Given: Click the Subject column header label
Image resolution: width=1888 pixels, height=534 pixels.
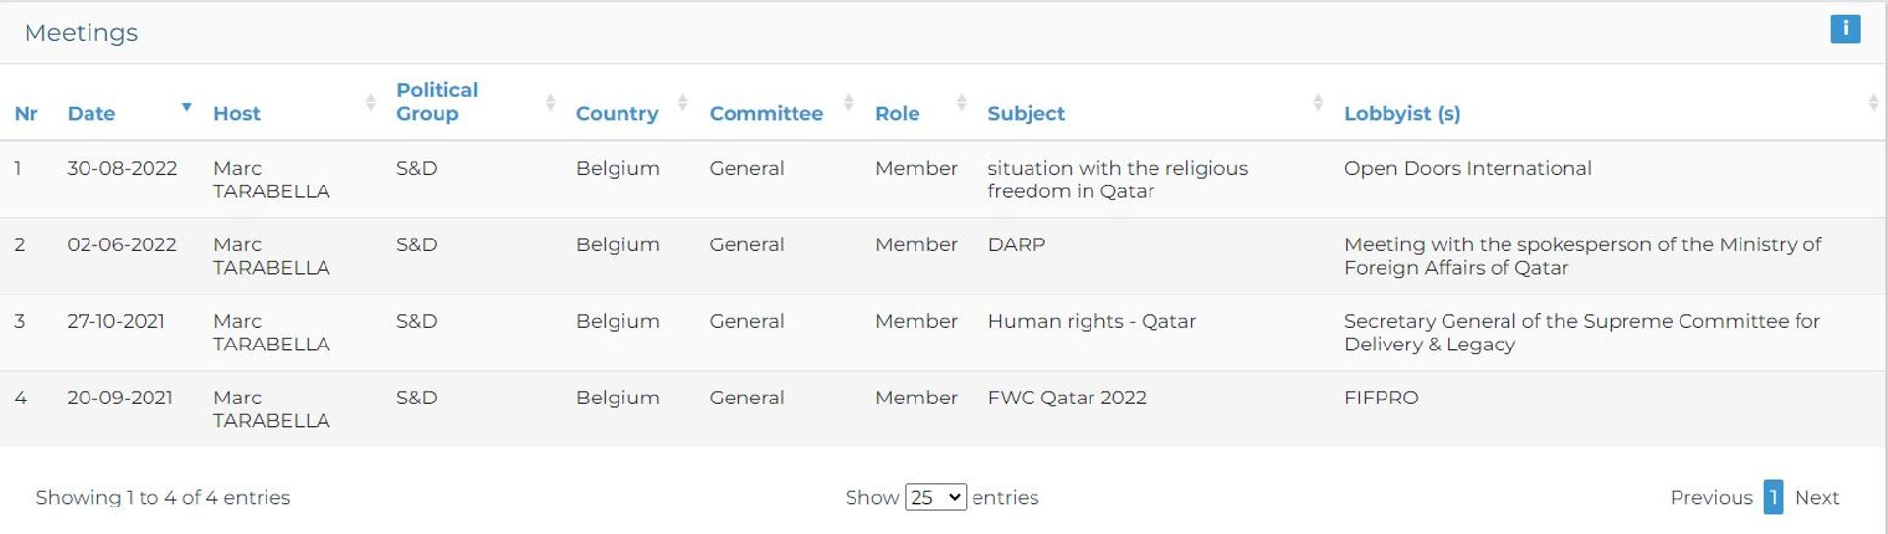Looking at the screenshot, I should coord(1026,113).
